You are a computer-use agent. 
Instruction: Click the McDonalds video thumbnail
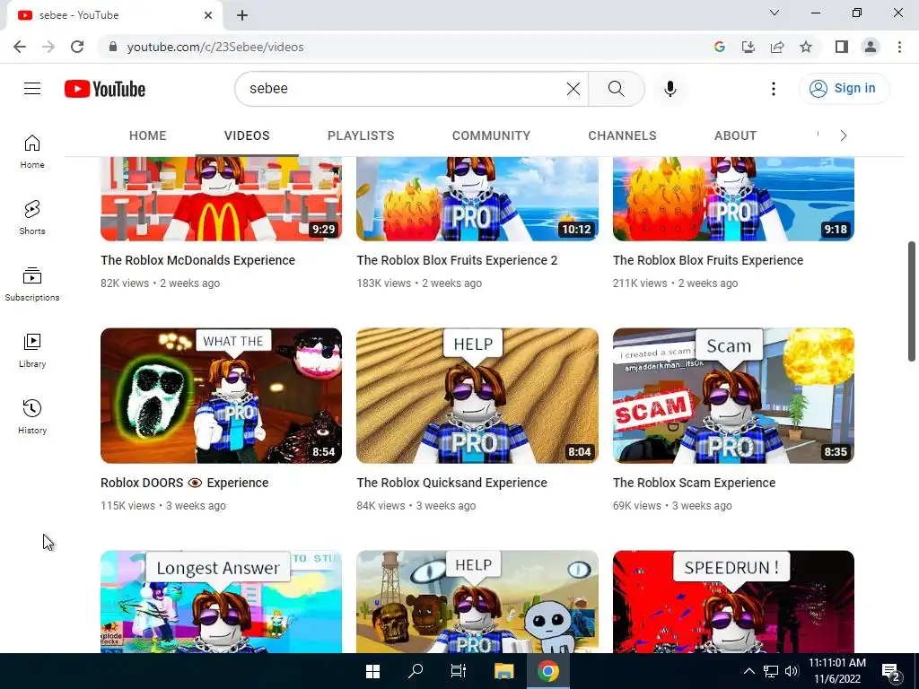point(221,198)
